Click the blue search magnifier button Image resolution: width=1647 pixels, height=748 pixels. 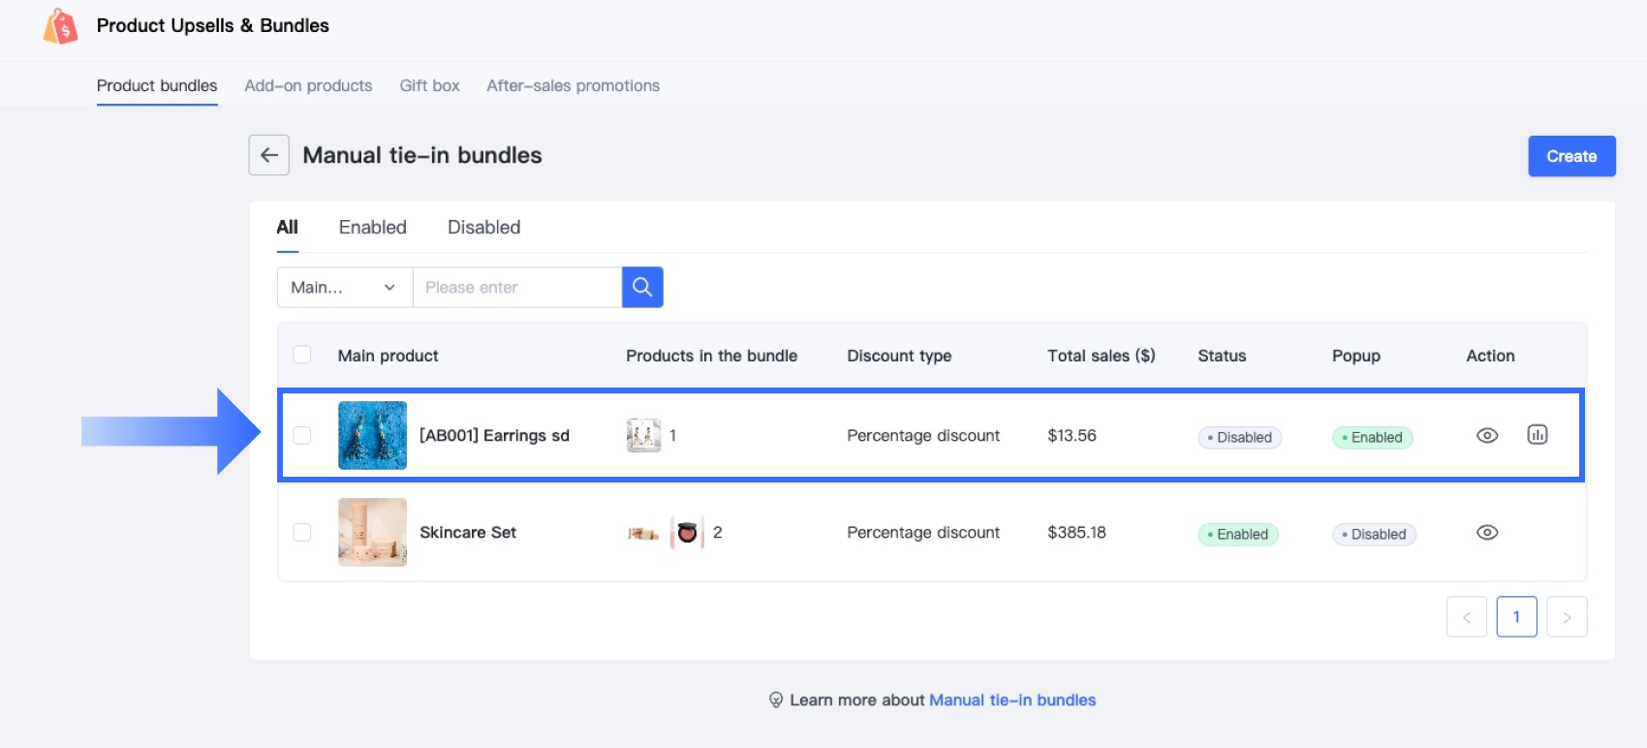click(x=642, y=287)
